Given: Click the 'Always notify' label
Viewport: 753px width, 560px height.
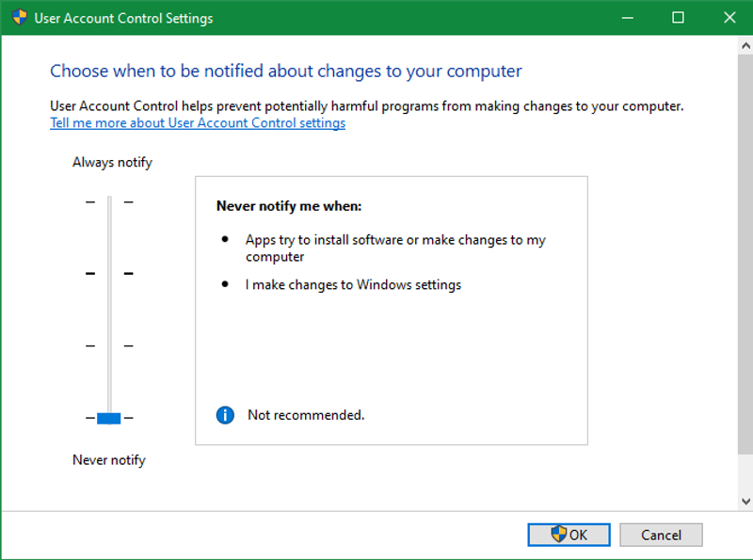Looking at the screenshot, I should pyautogui.click(x=112, y=163).
